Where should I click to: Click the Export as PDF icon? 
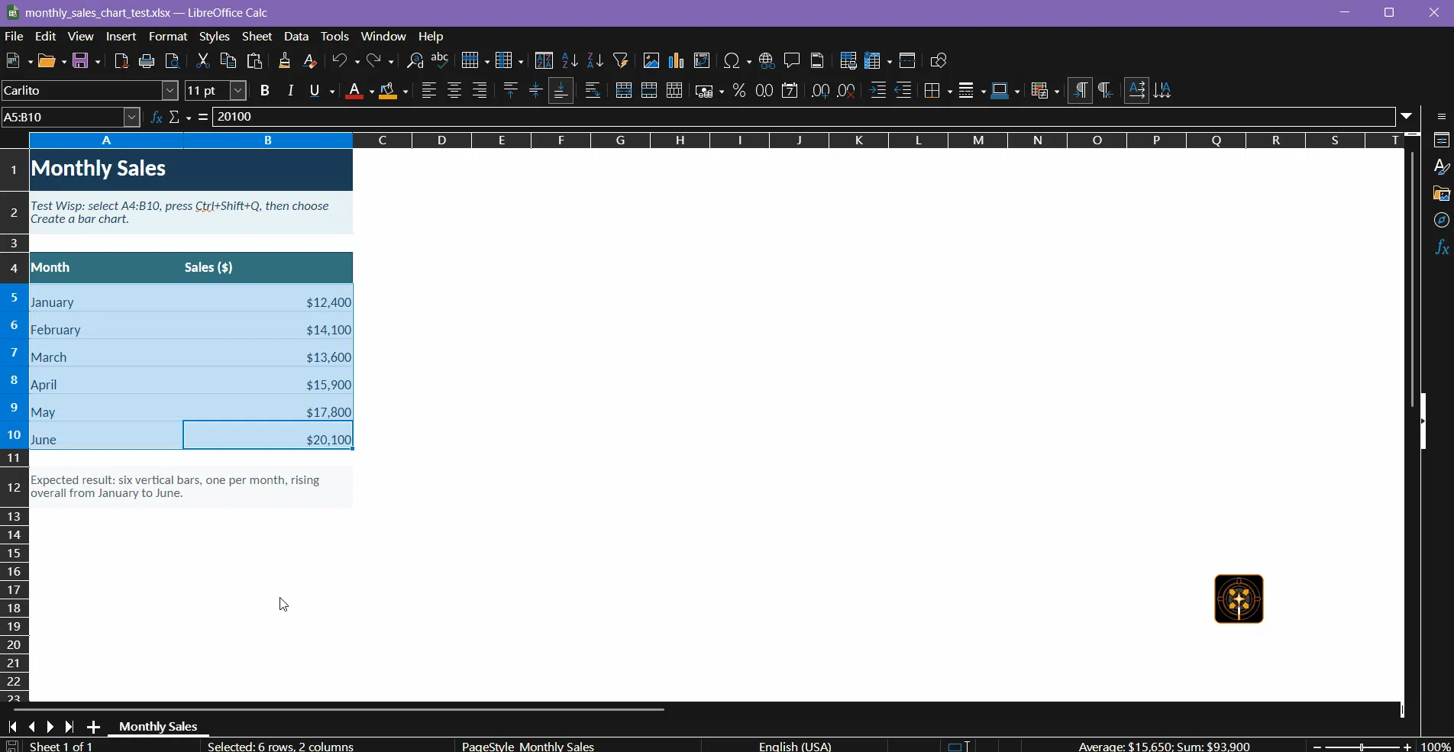pyautogui.click(x=121, y=61)
